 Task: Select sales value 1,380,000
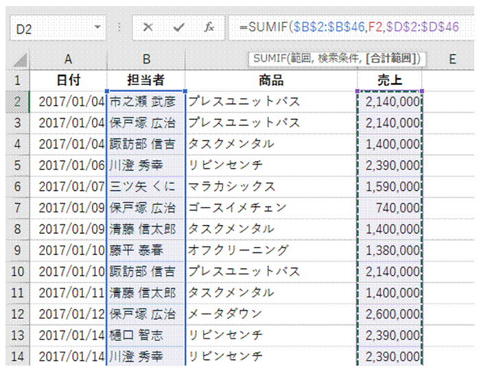pos(390,250)
